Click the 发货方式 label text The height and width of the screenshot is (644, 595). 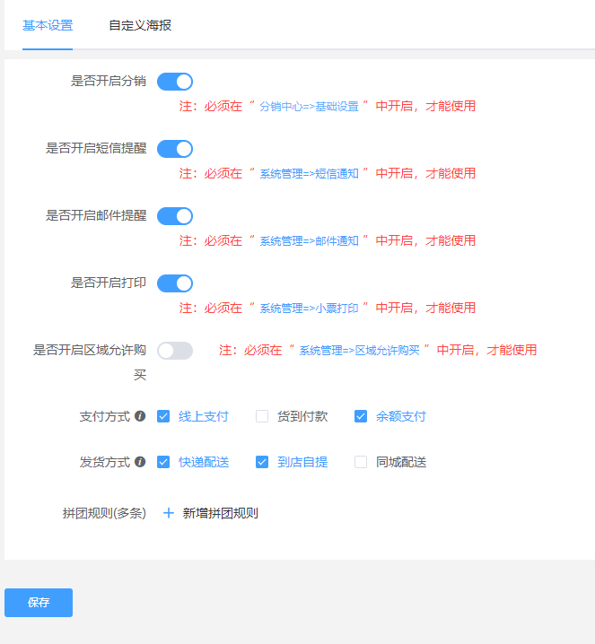[105, 462]
